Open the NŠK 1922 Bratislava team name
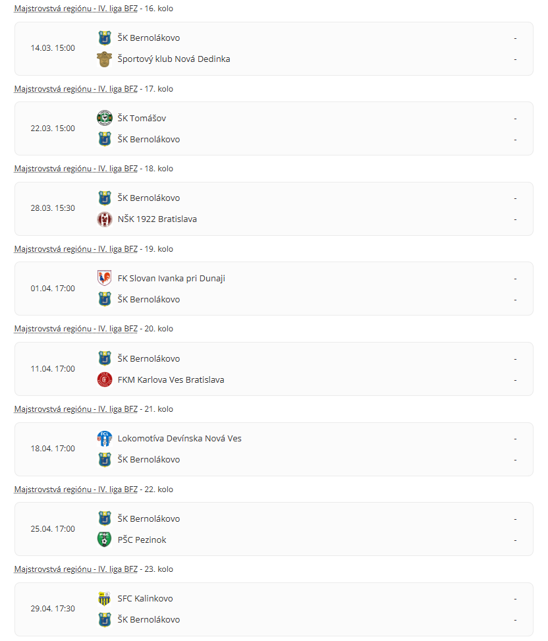548x641 pixels. click(x=157, y=219)
